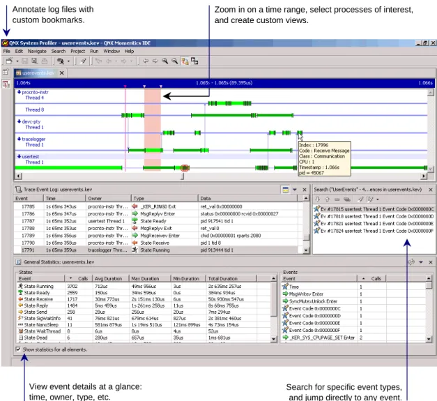Collapse the usertest process row
The width and height of the screenshot is (437, 401).
19,156
